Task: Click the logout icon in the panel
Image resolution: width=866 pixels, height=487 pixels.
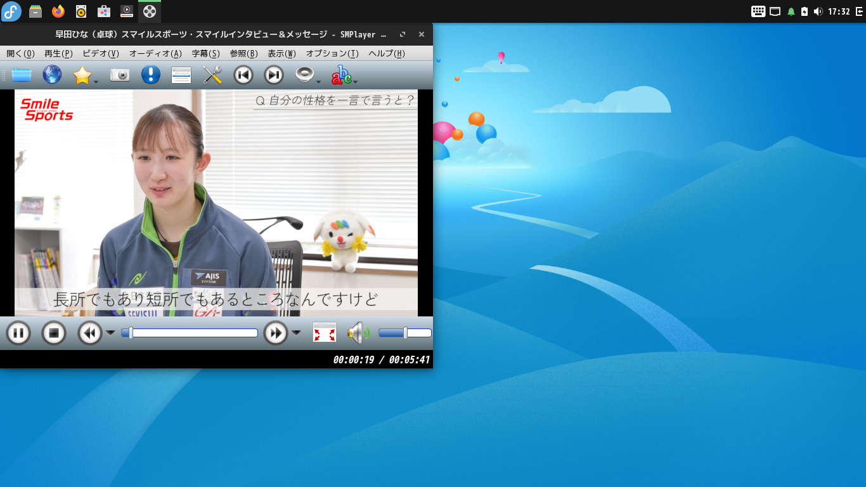Action: point(860,11)
